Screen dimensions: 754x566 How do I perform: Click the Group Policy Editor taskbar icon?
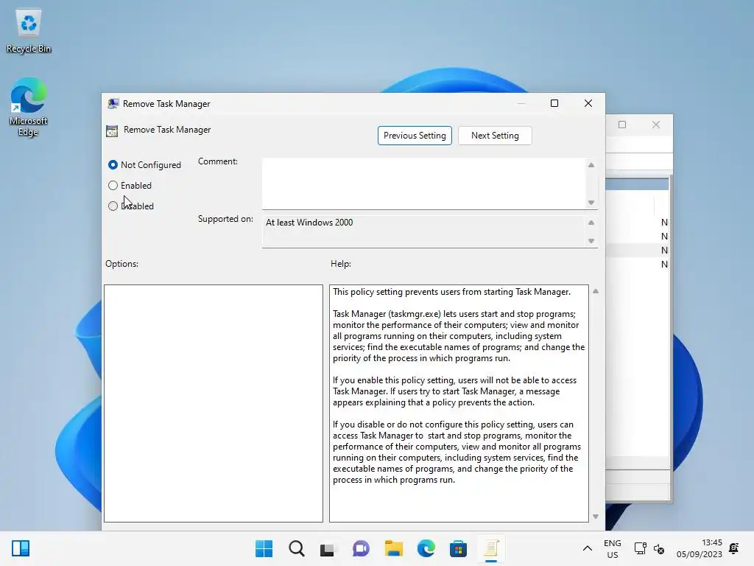(x=491, y=548)
